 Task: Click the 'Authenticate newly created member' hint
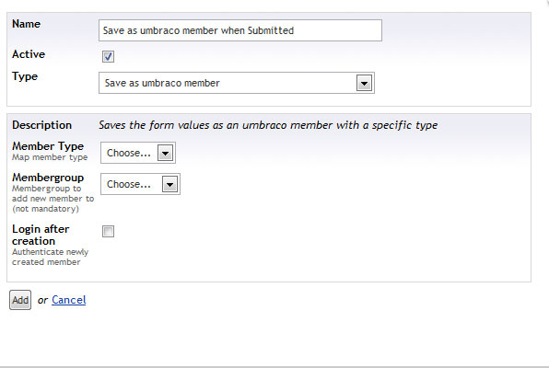coord(50,257)
